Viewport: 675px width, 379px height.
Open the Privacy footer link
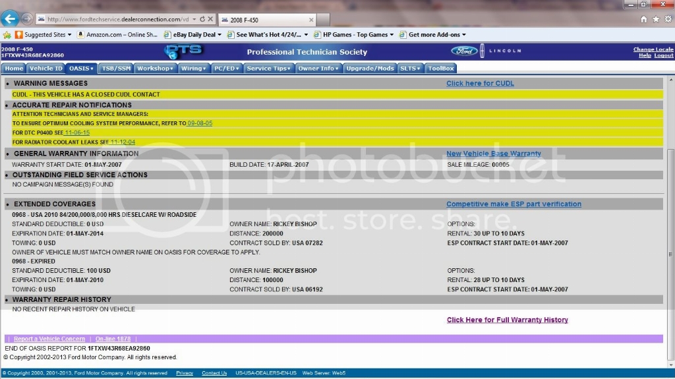point(185,373)
